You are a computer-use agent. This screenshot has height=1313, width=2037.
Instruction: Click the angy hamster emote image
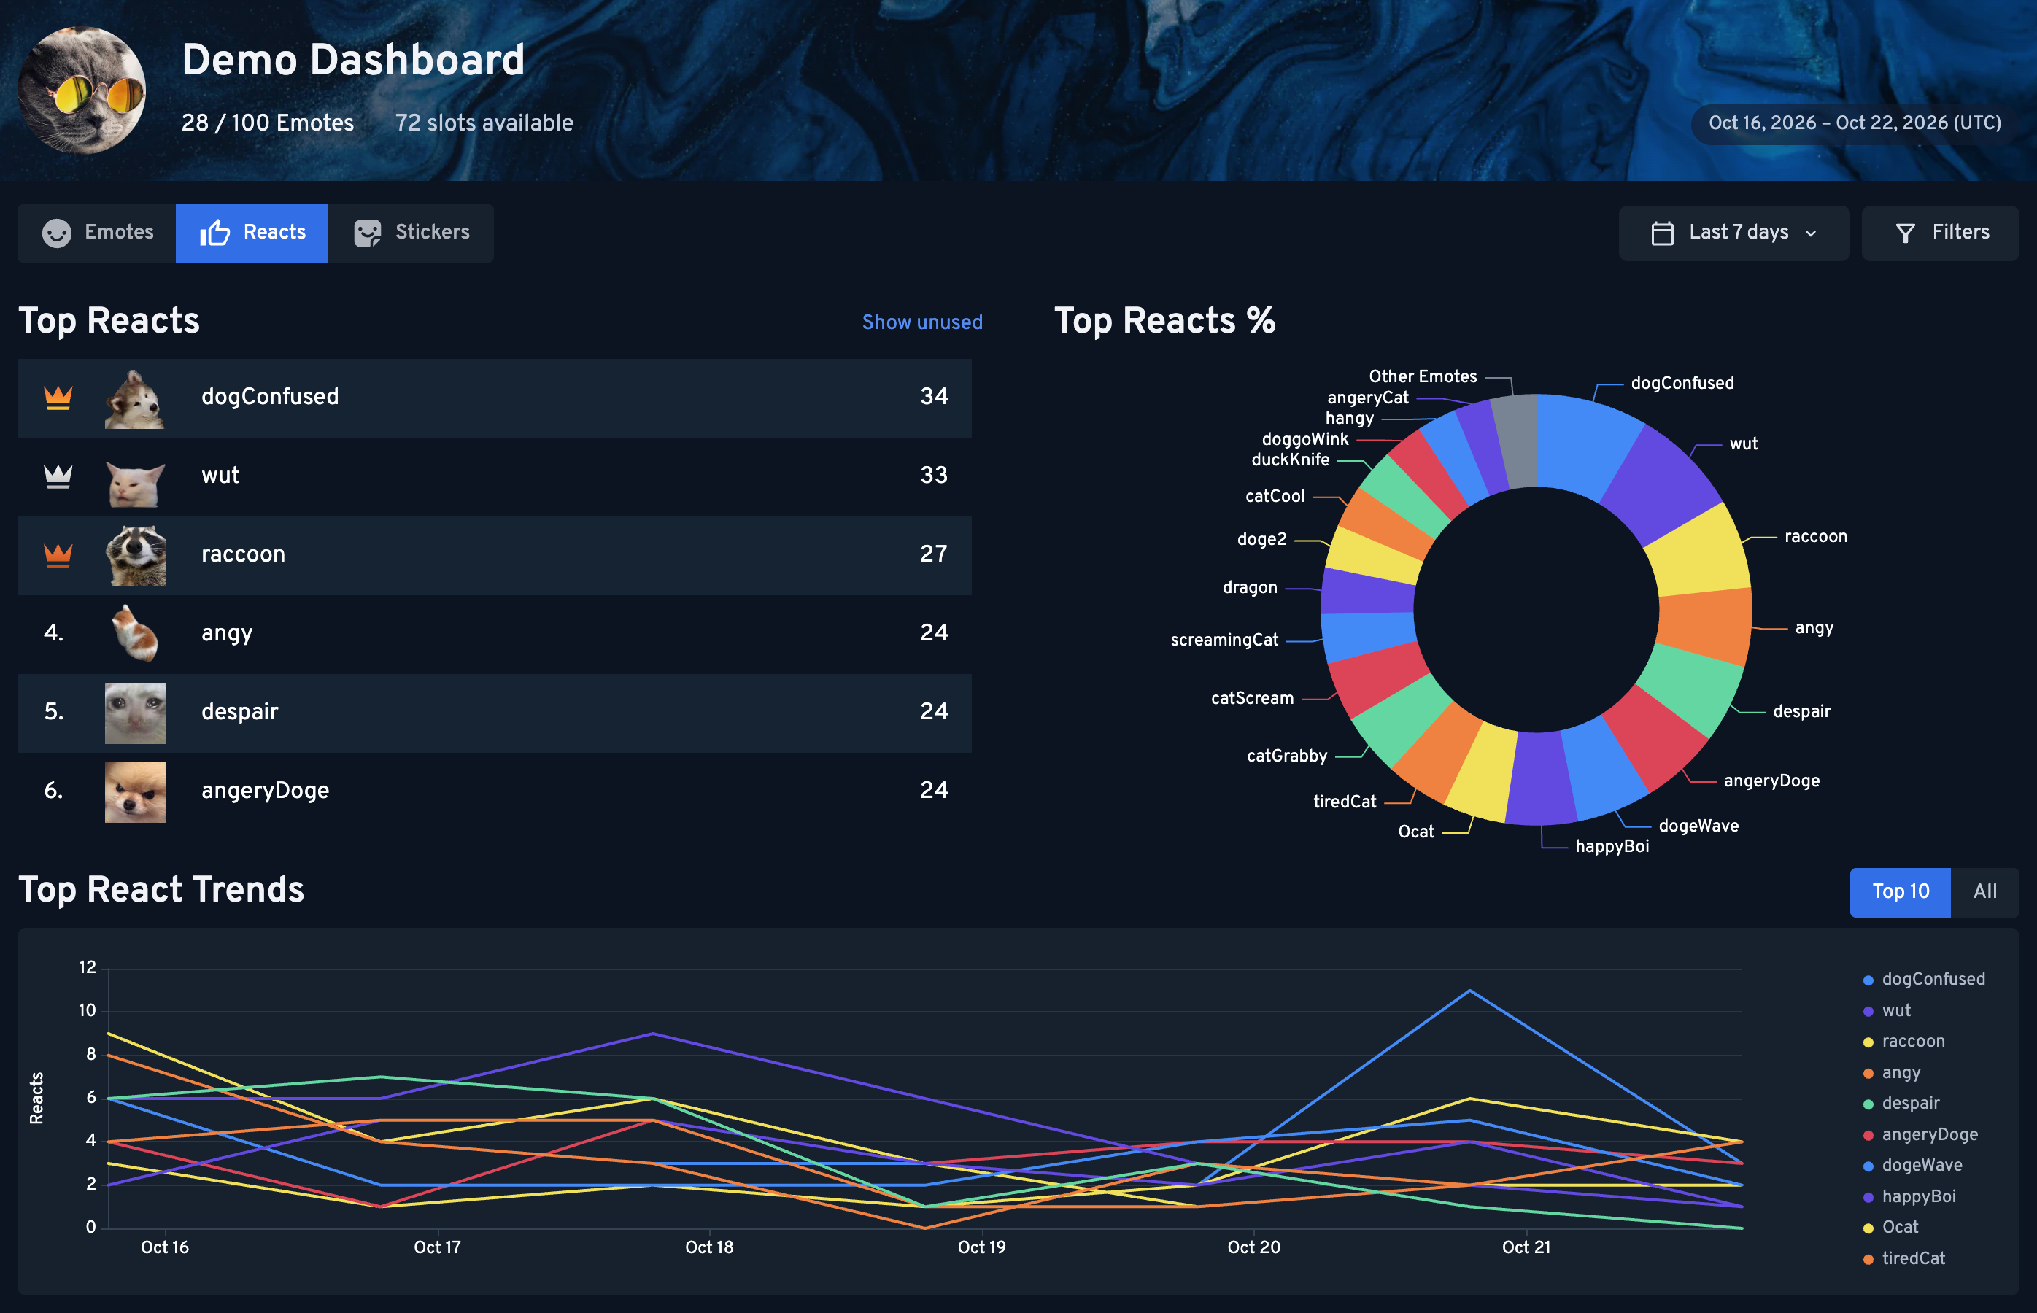point(136,633)
